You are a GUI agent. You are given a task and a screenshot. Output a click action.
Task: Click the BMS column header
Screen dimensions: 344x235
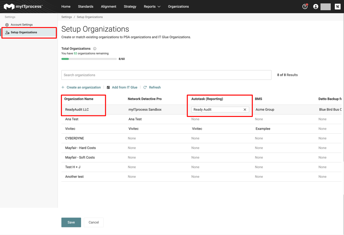point(259,99)
